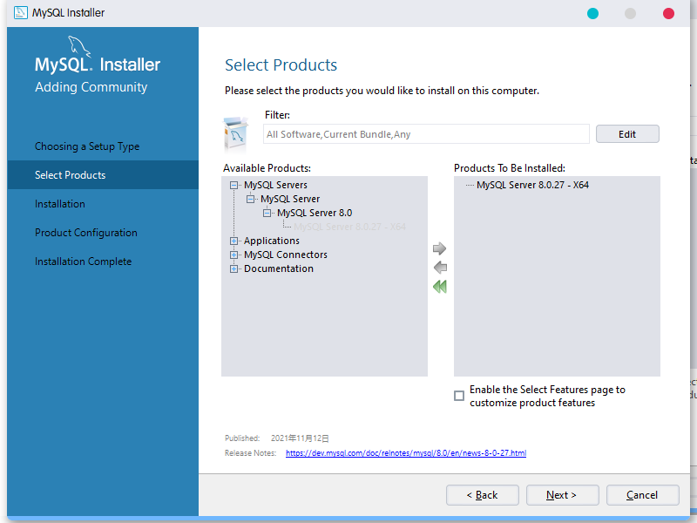Enable the Select Features page checkbox
The image size is (697, 523).
tap(459, 396)
